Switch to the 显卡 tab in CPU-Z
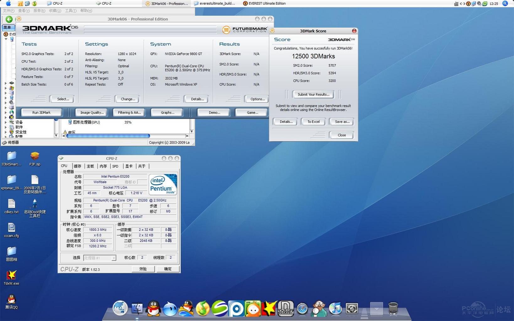 [x=129, y=166]
